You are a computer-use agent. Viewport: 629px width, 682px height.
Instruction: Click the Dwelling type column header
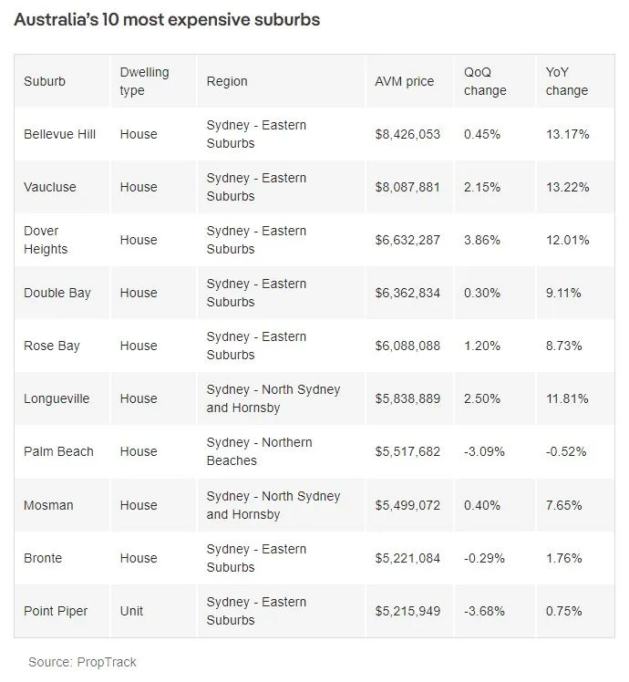(144, 81)
